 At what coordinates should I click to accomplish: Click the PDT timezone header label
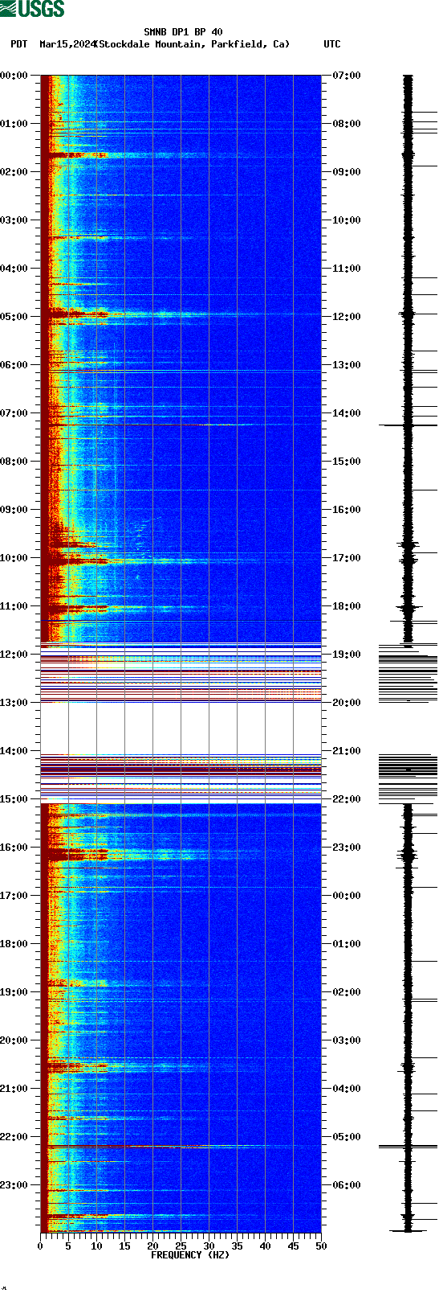pyautogui.click(x=18, y=44)
